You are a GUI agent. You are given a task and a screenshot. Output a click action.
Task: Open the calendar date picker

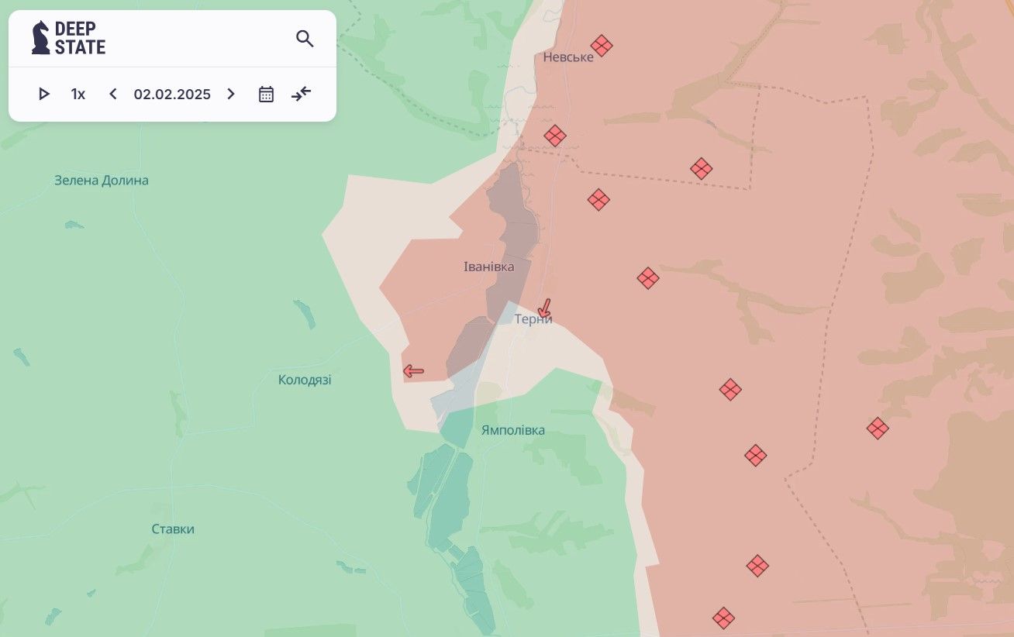pos(266,95)
